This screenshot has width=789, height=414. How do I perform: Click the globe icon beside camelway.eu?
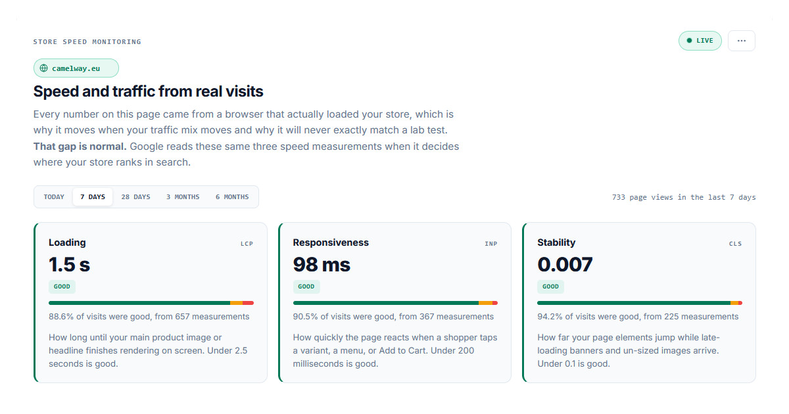[44, 68]
